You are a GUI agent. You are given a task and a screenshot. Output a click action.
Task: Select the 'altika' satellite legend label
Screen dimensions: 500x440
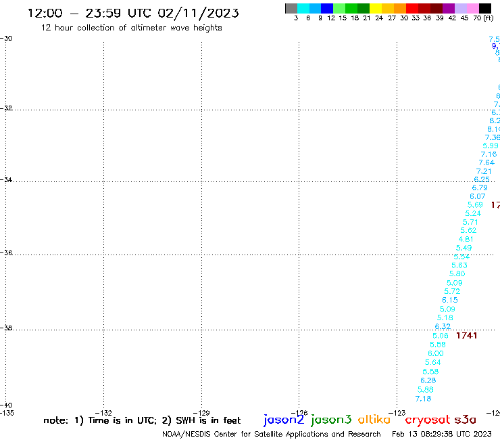tap(374, 420)
